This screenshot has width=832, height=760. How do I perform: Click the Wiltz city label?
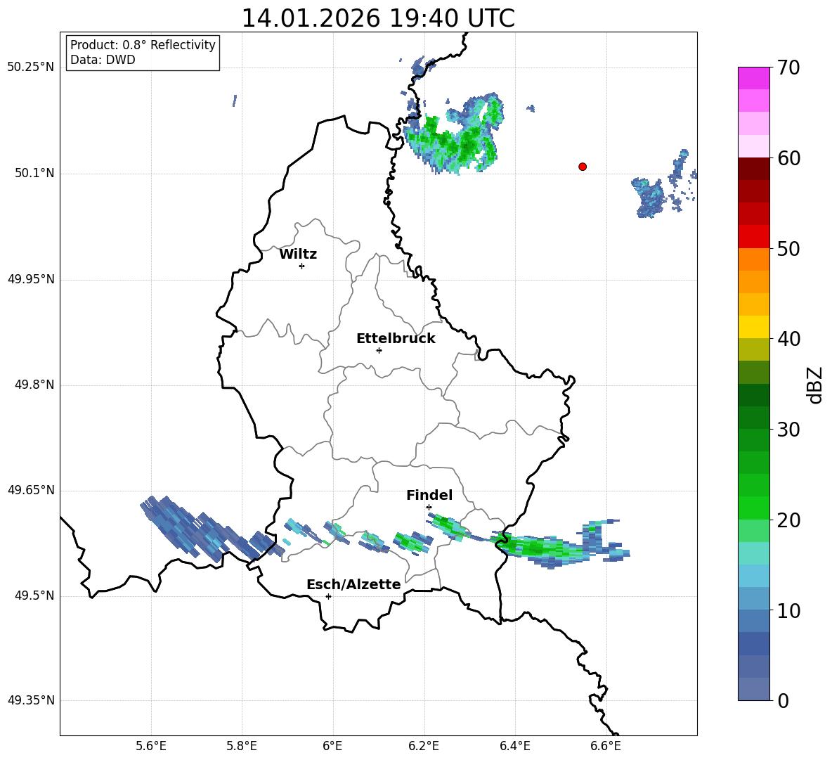(x=298, y=255)
